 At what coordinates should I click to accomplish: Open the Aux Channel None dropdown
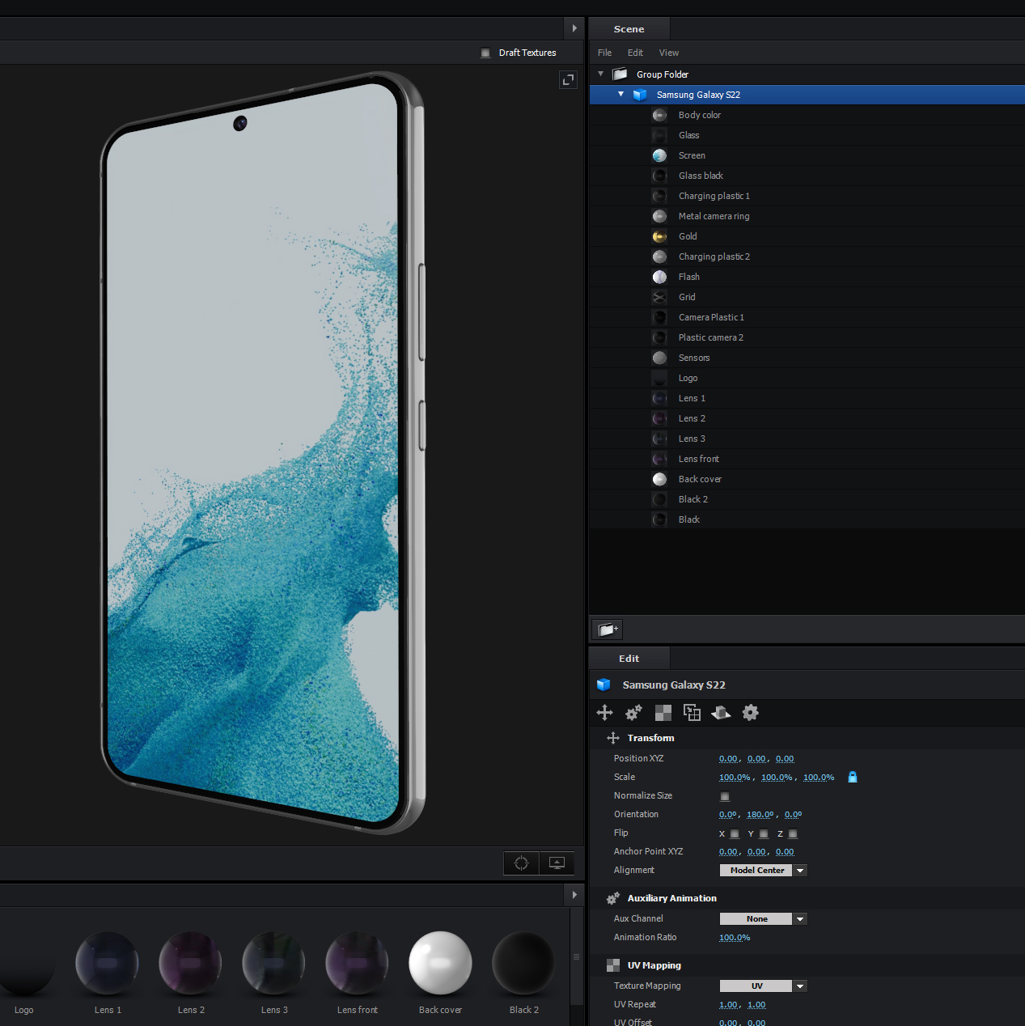[x=764, y=919]
